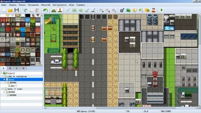Select the Project2 root entry in the tree
The height and width of the screenshot is (113, 201).
(10, 73)
